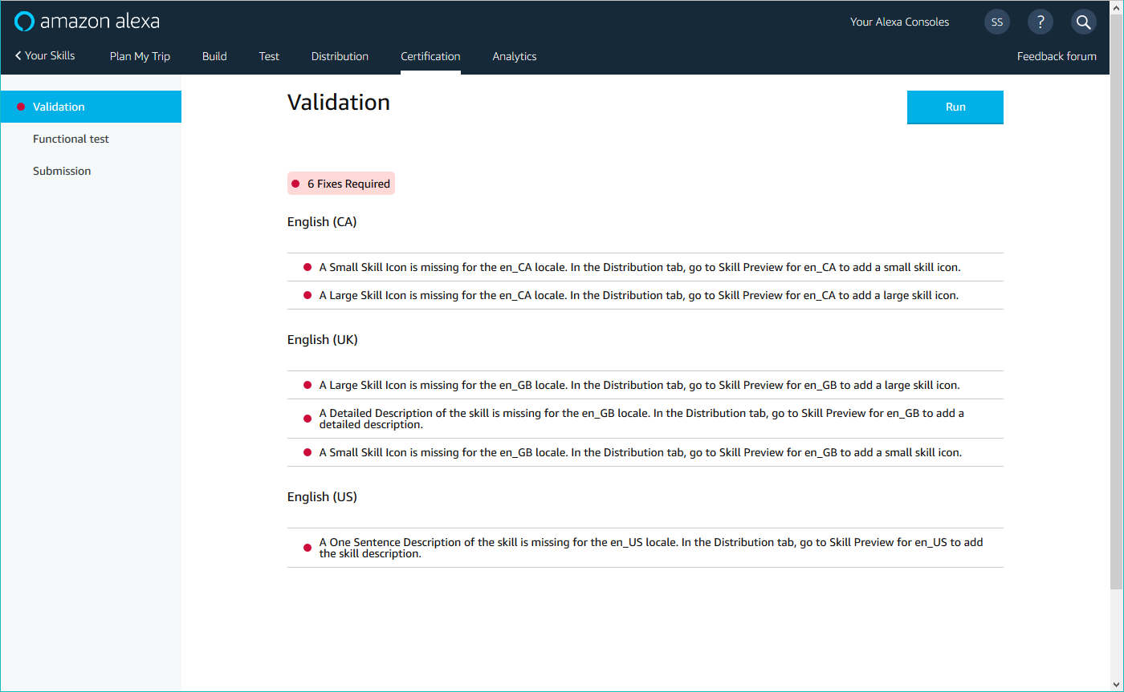This screenshot has width=1124, height=692.
Task: Click the Run validation button
Action: click(x=955, y=107)
